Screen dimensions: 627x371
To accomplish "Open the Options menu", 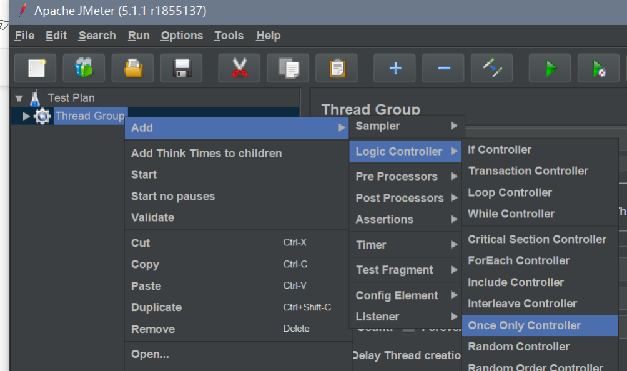I will pyautogui.click(x=182, y=36).
